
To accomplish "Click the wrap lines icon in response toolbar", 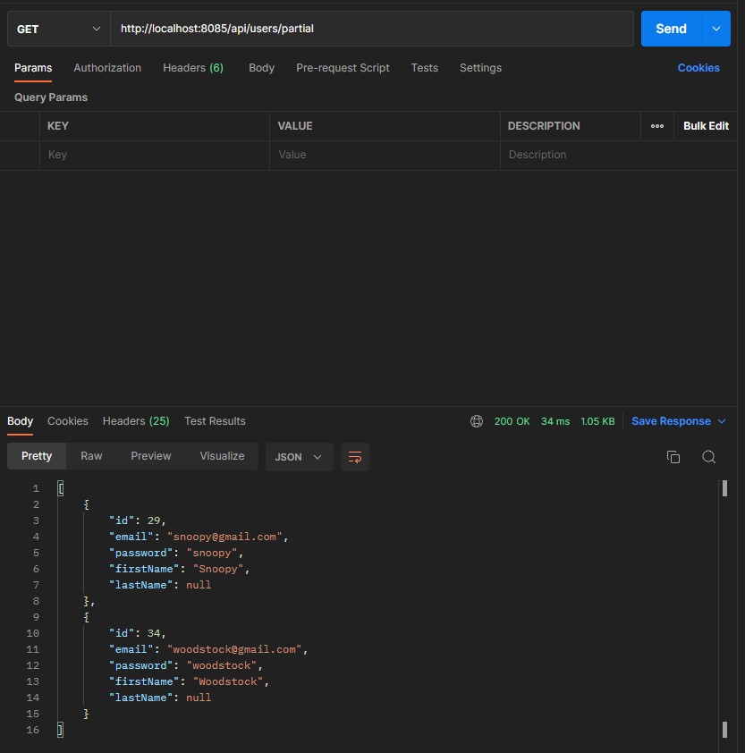I will click(355, 457).
